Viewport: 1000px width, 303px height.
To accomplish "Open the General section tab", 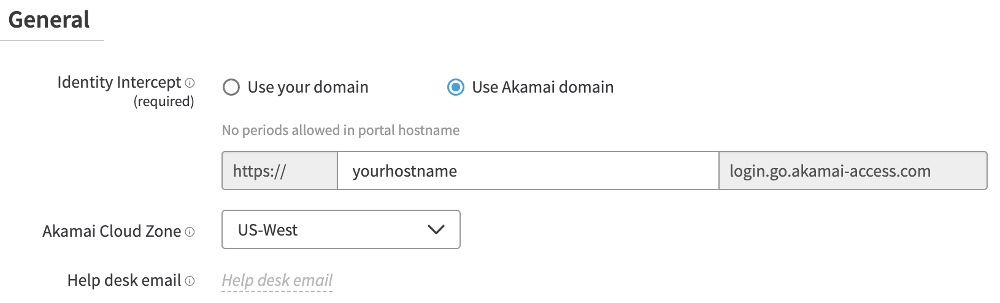I will (49, 20).
